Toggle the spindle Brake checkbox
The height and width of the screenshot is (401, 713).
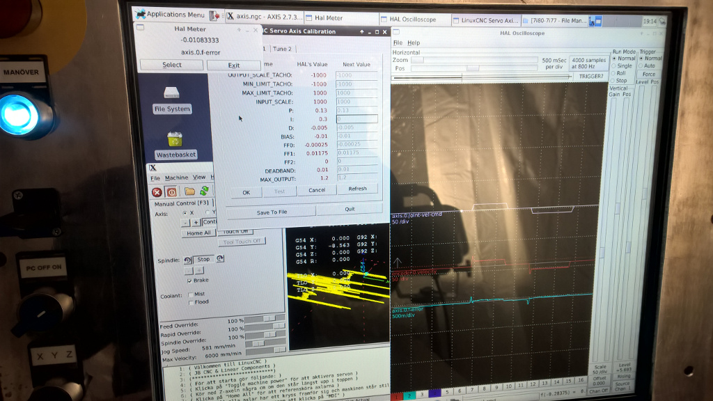(x=189, y=281)
